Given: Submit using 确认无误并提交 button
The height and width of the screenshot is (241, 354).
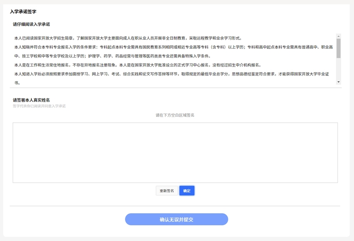Looking at the screenshot, I should (176, 219).
